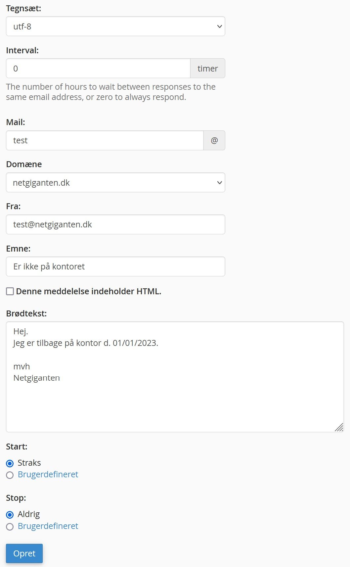Select the Start 'Straks' radio button
This screenshot has width=350, height=567.
pyautogui.click(x=10, y=463)
